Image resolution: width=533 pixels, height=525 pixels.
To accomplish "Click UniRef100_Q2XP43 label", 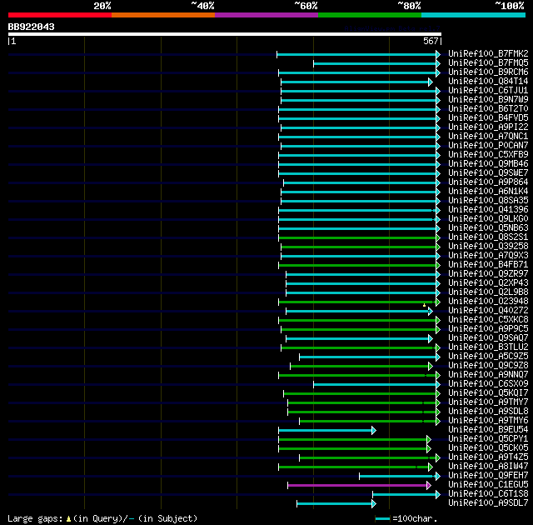I will point(488,283).
